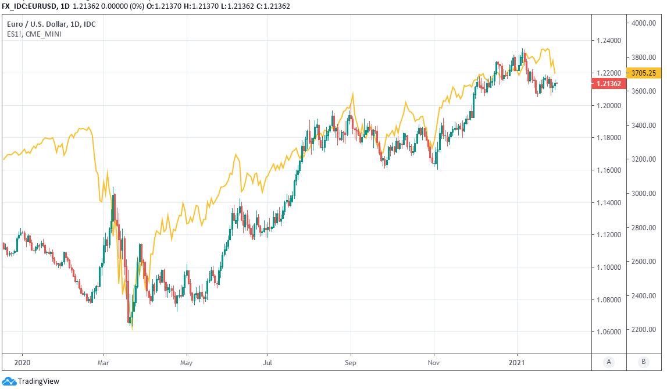Image resolution: width=667 pixels, height=389 pixels.
Task: Toggle the B scale button
Action: coord(644,362)
